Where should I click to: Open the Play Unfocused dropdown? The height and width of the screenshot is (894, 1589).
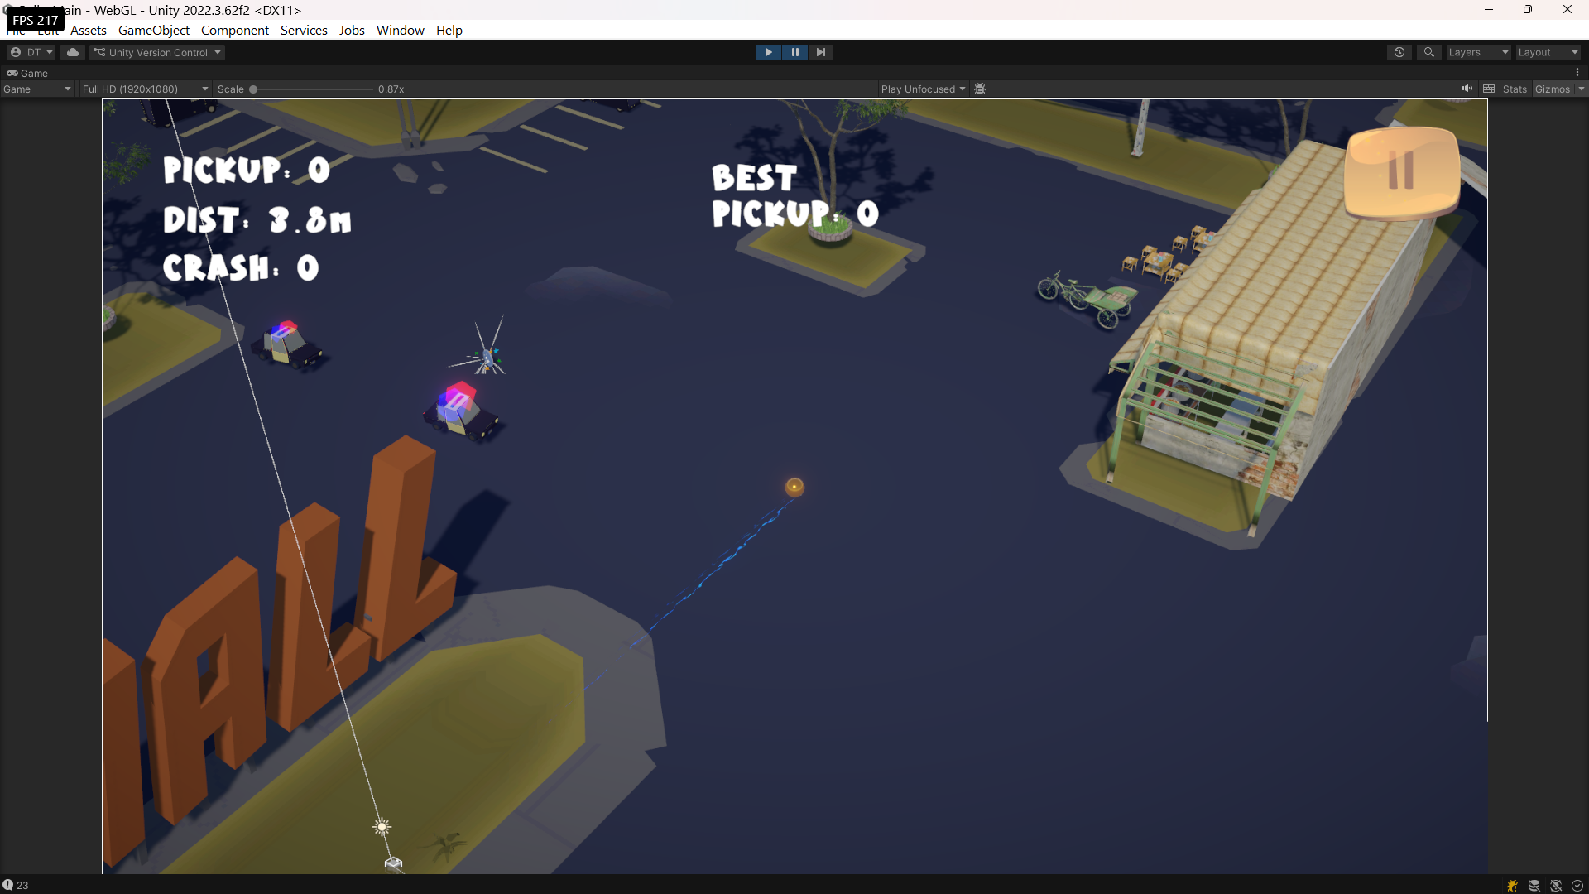pos(923,89)
